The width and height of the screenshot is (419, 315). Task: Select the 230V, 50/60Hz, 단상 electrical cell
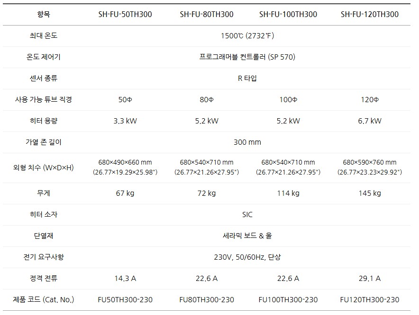247,257
